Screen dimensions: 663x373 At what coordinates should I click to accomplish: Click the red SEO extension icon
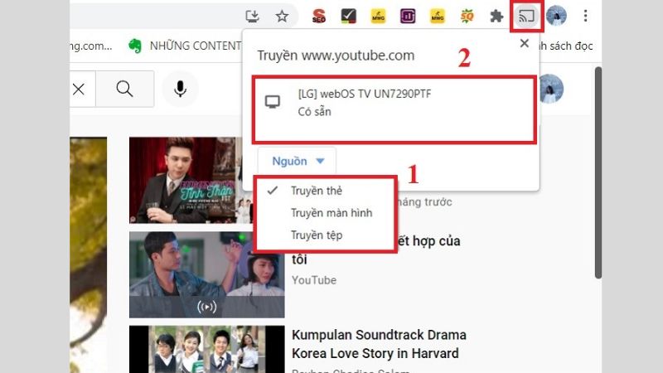tap(318, 16)
